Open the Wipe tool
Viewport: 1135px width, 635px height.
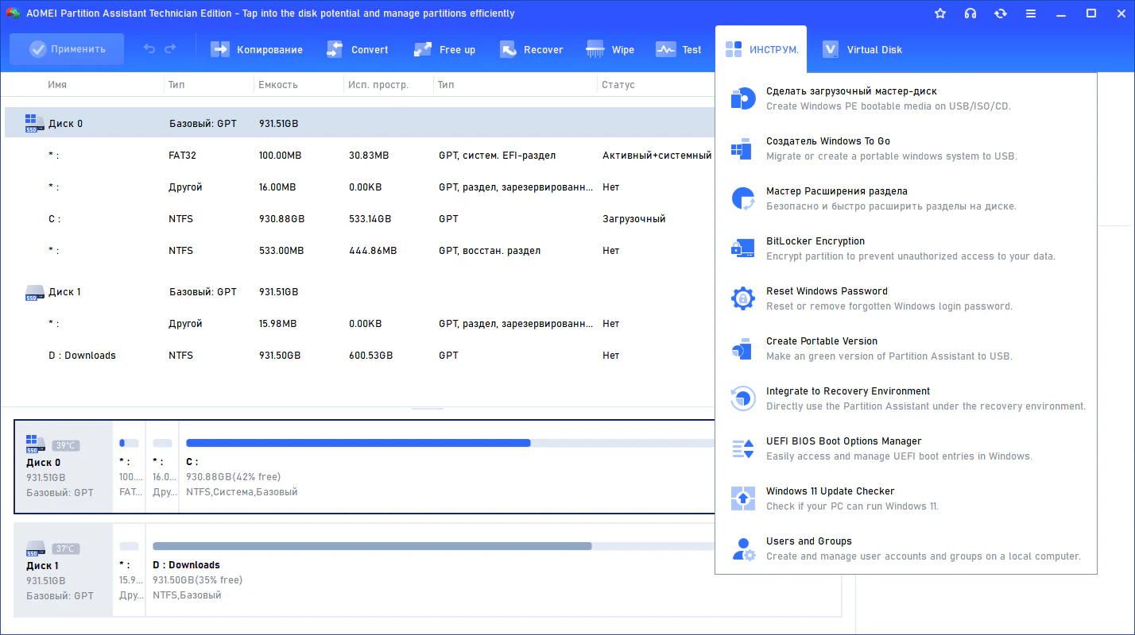pyautogui.click(x=610, y=49)
